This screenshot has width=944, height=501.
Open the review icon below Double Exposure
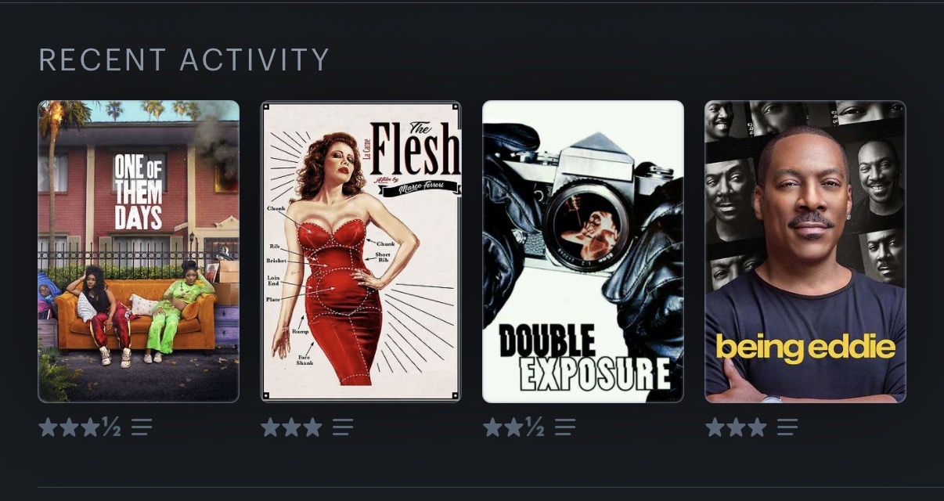(x=565, y=427)
